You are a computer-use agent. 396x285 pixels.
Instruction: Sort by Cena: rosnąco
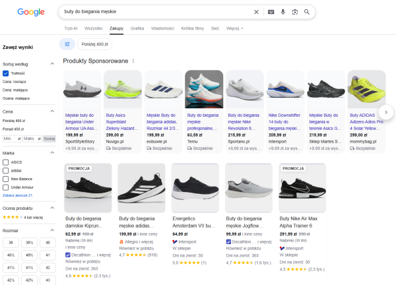[x=15, y=82]
